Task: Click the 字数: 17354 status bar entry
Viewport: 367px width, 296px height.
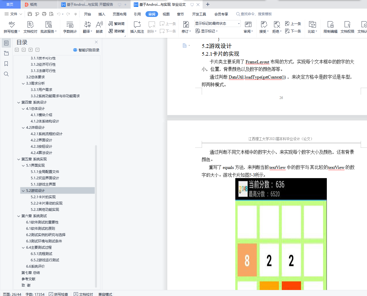Action: coord(35,294)
